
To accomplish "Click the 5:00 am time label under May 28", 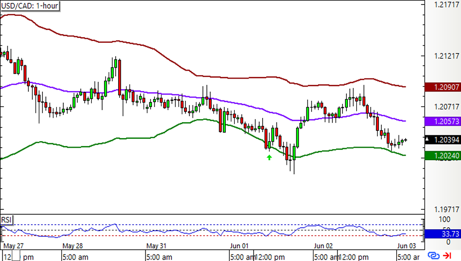I will click(75, 257).
